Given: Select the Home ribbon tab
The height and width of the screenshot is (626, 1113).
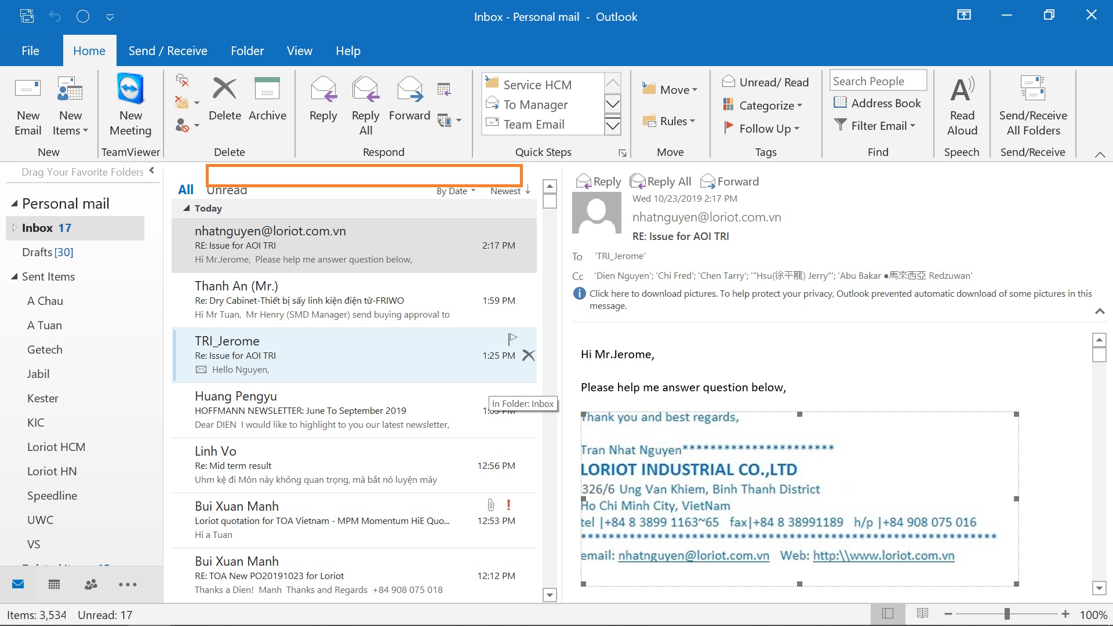Looking at the screenshot, I should tap(89, 50).
